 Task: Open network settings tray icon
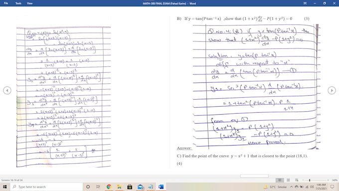[x=307, y=187]
